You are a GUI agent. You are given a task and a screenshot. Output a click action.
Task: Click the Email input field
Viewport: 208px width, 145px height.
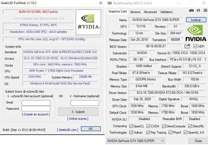pos(36,103)
